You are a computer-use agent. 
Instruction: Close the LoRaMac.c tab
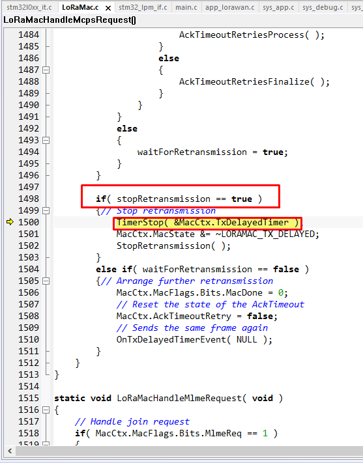[x=108, y=8]
